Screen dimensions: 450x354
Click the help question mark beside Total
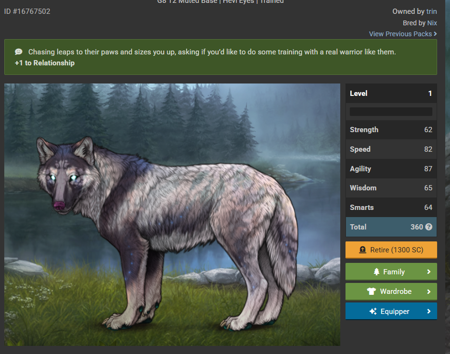pyautogui.click(x=429, y=227)
